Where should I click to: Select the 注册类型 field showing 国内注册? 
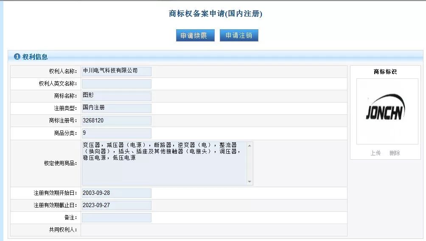tap(116, 108)
